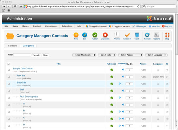This screenshot has height=130, width=178.
Task: Open the Top Sites grid icon
Action: pyautogui.click(x=9, y=11)
